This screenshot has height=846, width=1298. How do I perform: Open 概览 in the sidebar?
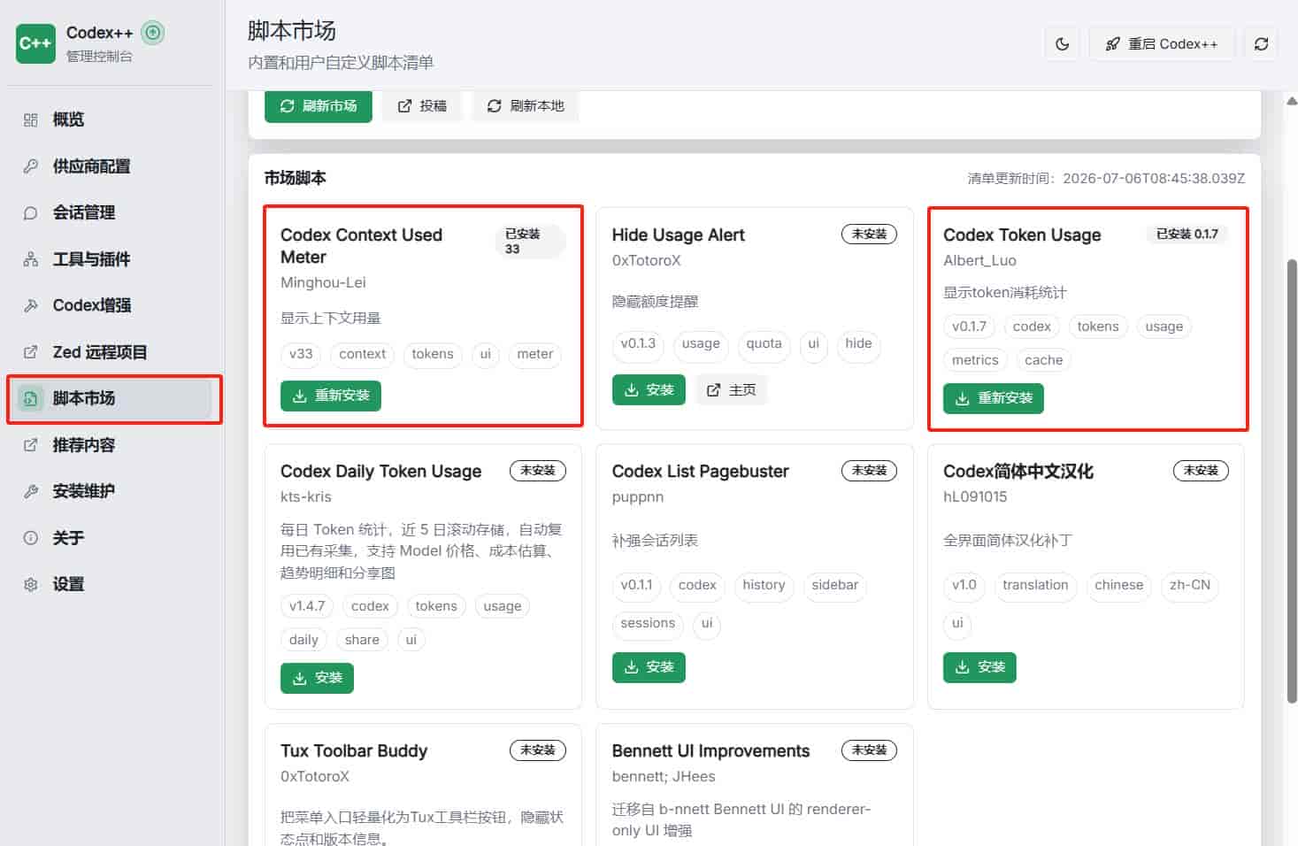[x=111, y=119]
